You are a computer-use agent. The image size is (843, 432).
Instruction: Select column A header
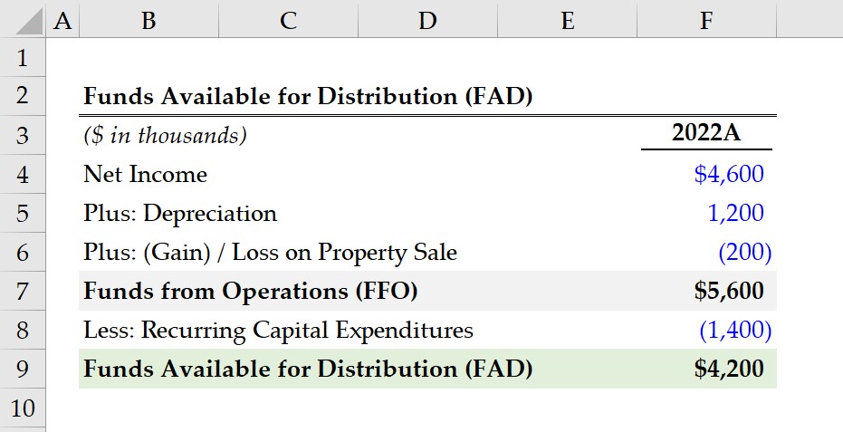point(62,21)
